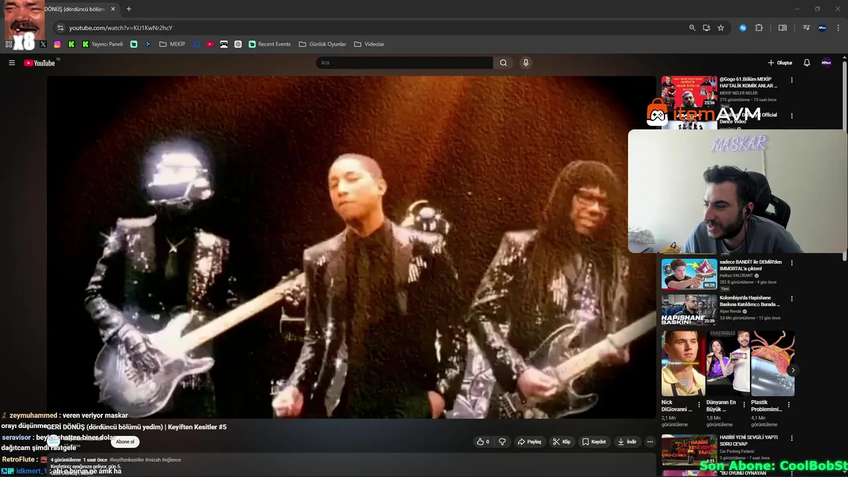Click the Paylaş share button

click(x=529, y=442)
